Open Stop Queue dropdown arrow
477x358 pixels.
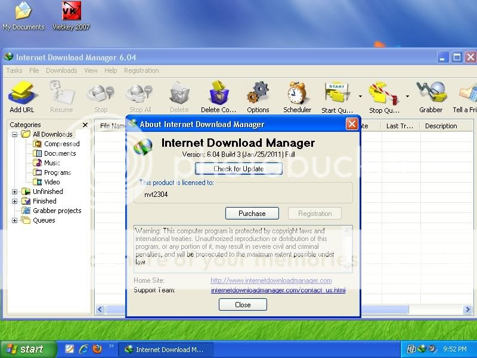tap(407, 96)
